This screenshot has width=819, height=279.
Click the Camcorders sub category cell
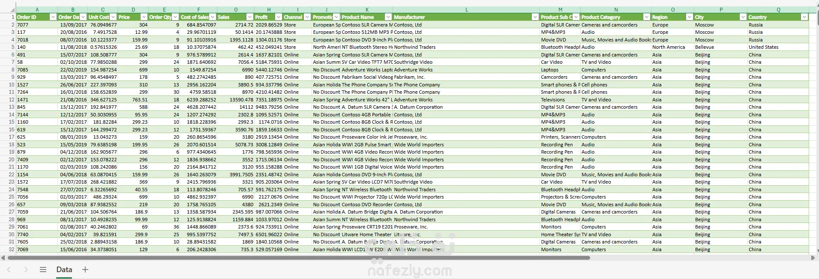560,77
